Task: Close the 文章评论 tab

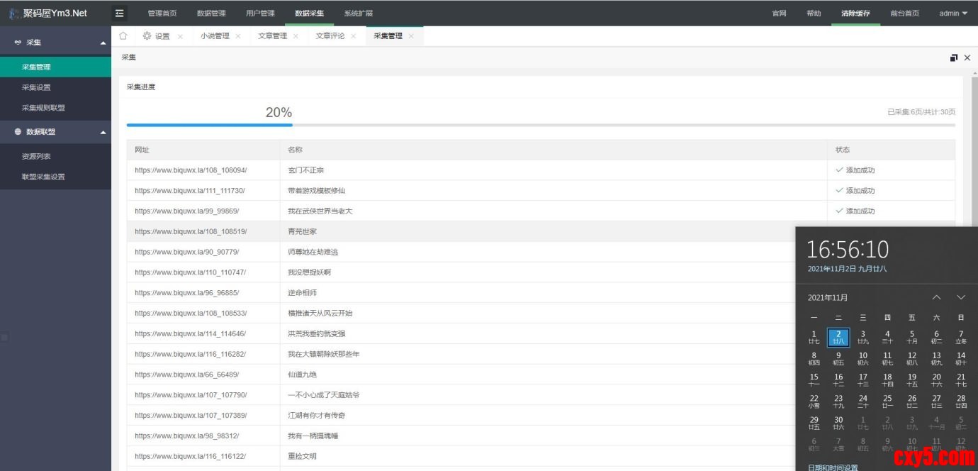Action: tap(354, 36)
